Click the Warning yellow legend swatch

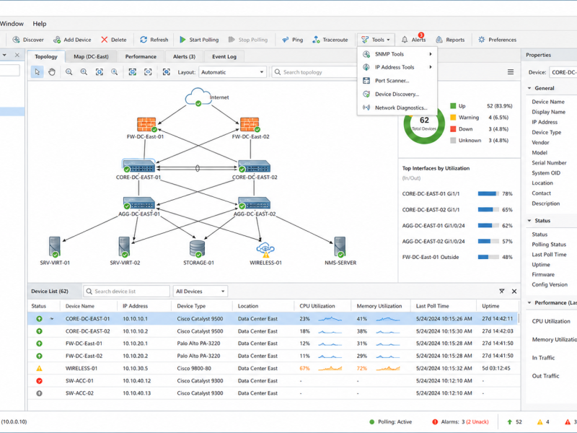click(x=453, y=118)
